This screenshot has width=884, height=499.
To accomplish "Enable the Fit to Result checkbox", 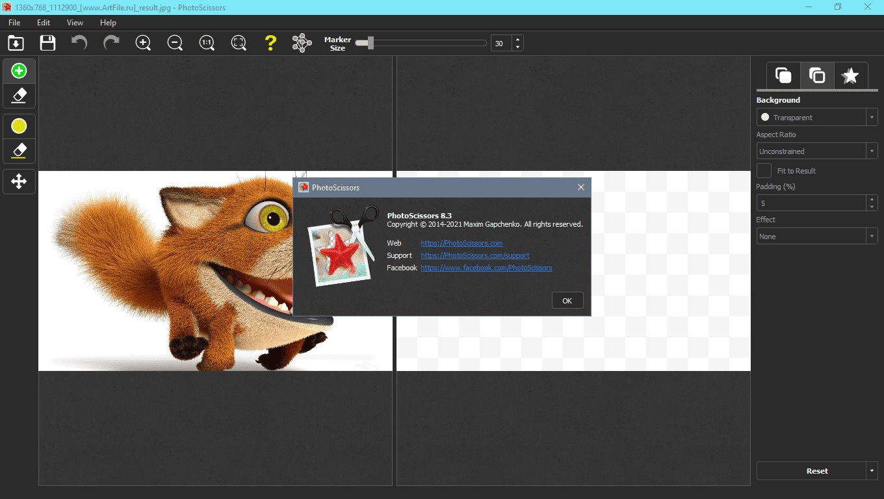I will tap(765, 171).
